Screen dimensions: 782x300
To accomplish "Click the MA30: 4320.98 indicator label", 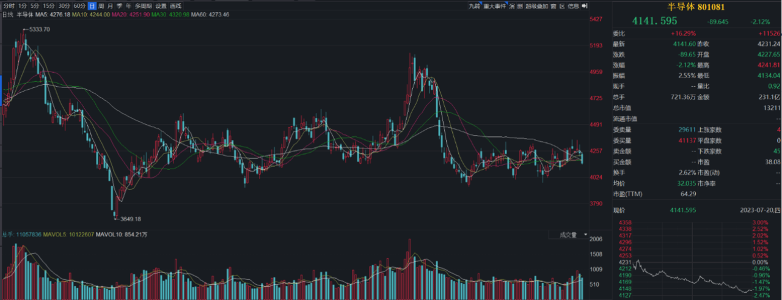I will (170, 14).
